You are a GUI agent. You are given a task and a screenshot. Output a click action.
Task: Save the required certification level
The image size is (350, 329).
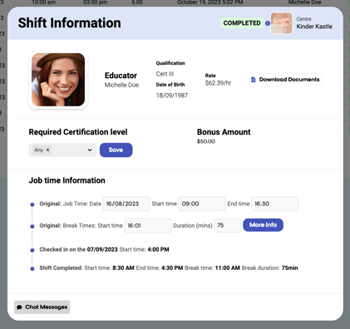click(x=116, y=150)
